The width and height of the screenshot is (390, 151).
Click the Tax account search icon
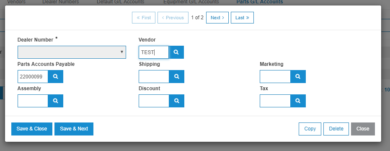[298, 101]
